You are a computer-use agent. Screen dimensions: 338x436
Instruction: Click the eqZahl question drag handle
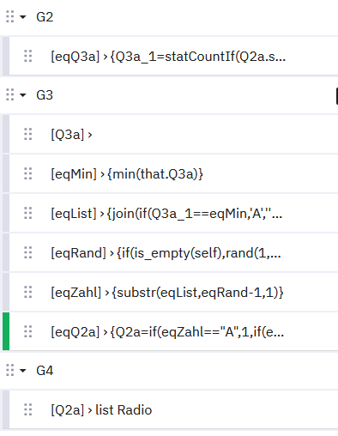click(x=27, y=292)
